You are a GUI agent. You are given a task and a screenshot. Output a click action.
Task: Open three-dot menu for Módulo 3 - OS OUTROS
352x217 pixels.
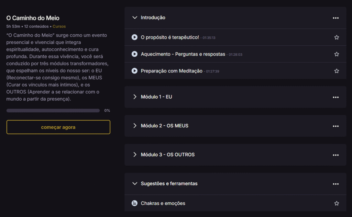coord(336,155)
